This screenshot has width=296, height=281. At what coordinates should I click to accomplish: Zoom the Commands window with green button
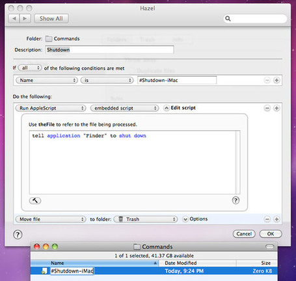click(55, 247)
